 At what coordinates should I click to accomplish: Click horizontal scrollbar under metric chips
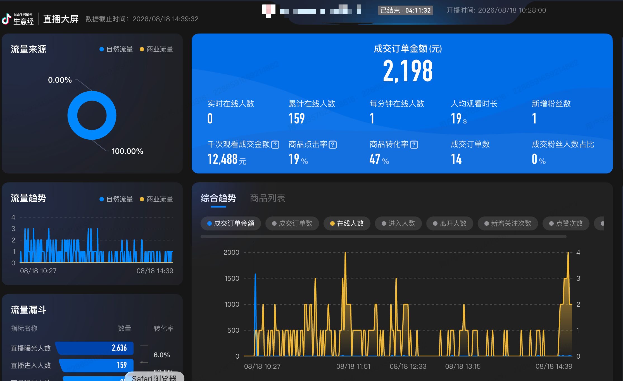[384, 237]
